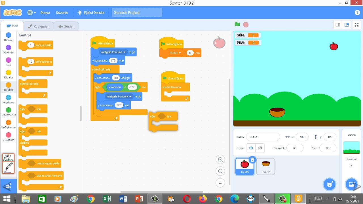The height and width of the screenshot is (204, 363).
Task: Hide the sprite with crossed eye icon
Action: (260, 148)
